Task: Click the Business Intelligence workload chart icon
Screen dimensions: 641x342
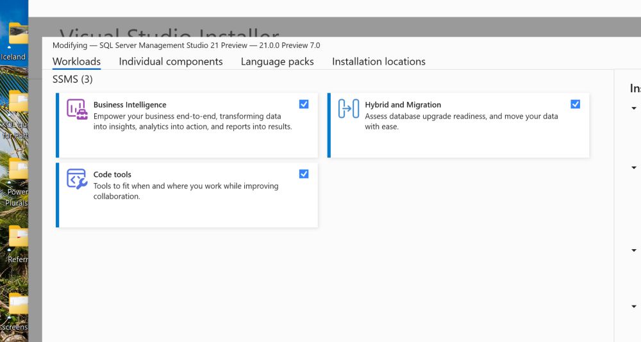Action: [x=77, y=110]
